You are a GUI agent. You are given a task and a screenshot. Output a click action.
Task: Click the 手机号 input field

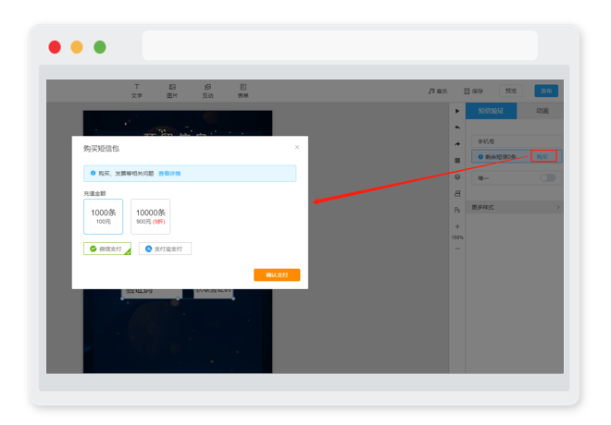pyautogui.click(x=517, y=141)
